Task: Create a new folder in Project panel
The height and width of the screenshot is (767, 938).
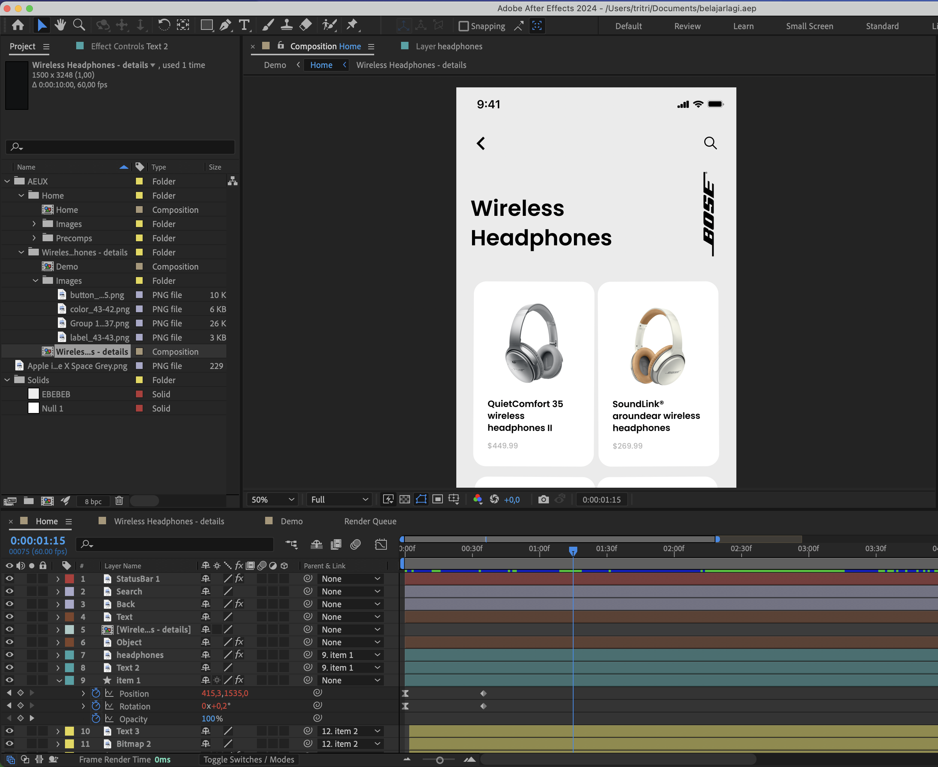Action: [x=29, y=501]
